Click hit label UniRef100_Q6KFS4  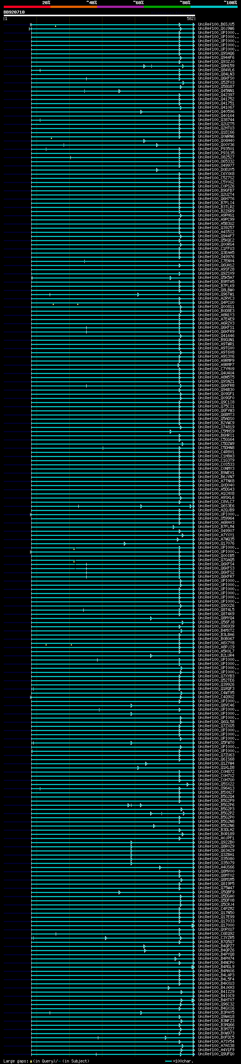click(x=216, y=564)
